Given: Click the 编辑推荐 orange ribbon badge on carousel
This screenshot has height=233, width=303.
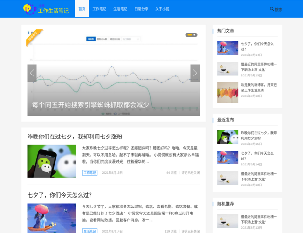Looking at the screenshot, I should coord(34,37).
